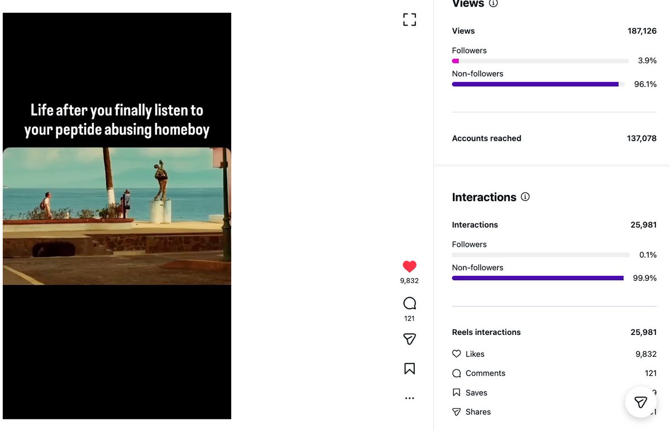This screenshot has height=431, width=670.
Task: Play the reel video thumbnail
Action: click(x=117, y=216)
